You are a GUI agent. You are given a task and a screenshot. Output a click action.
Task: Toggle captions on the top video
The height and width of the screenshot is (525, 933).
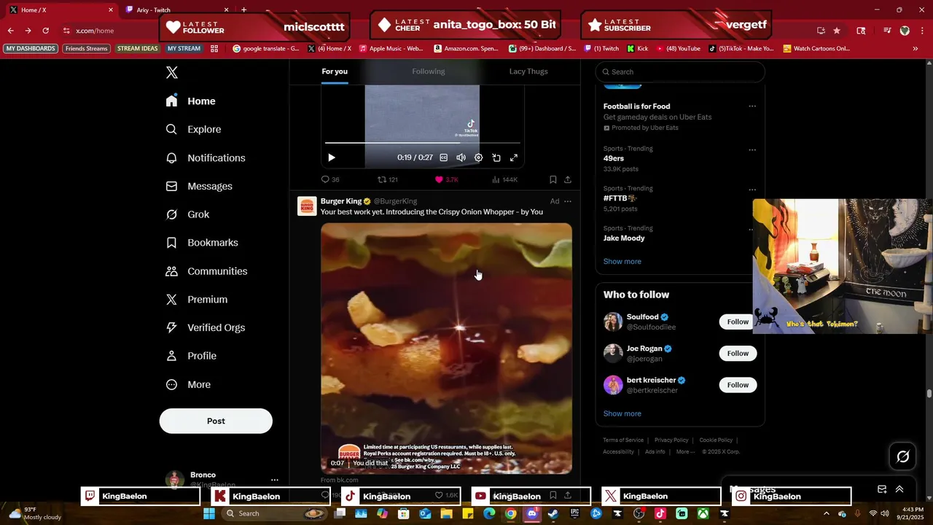(443, 157)
